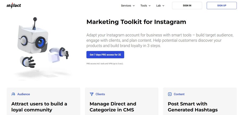This screenshot has height=115, width=239.
Task: Click 'Attract users to build a loyal community' heading
Action: 39,107
